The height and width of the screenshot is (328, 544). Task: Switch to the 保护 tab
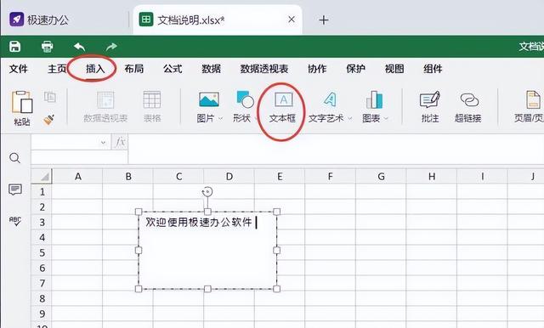(355, 69)
